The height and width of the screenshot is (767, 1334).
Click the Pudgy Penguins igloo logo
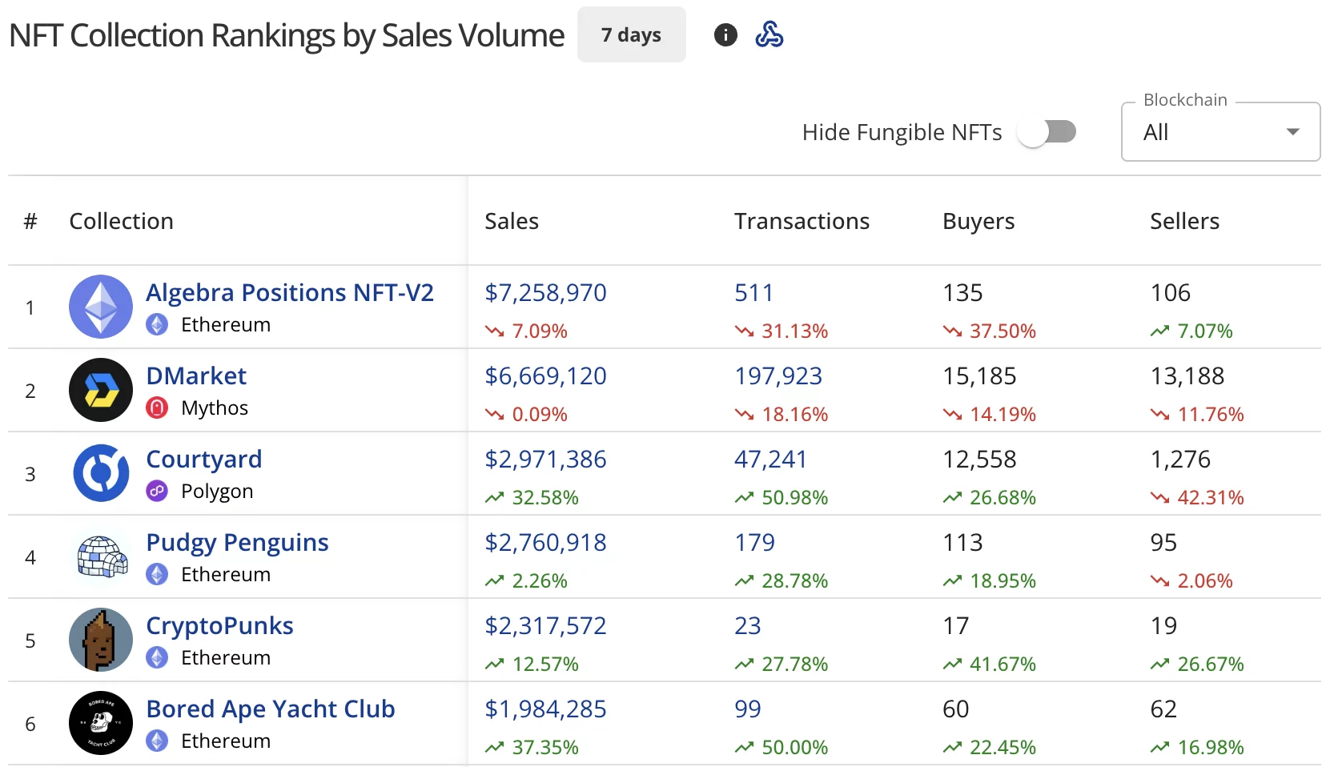pyautogui.click(x=100, y=556)
